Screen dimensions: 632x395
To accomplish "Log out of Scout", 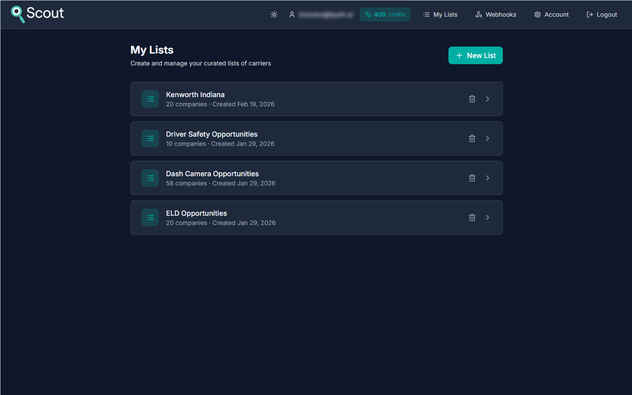I will (602, 14).
